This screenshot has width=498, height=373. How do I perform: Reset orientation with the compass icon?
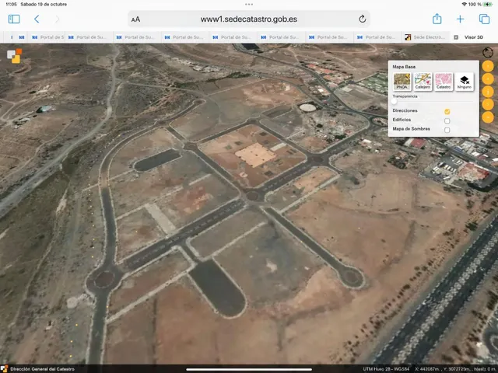(x=488, y=52)
